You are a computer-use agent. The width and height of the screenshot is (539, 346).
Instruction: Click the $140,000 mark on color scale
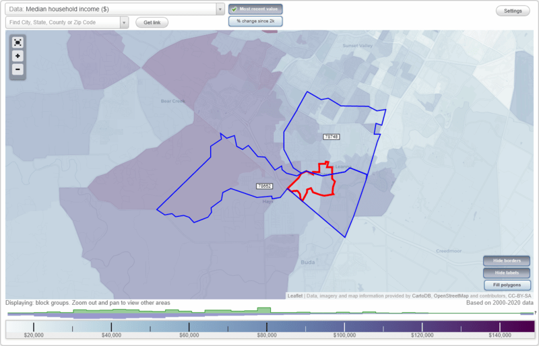tap(500, 326)
